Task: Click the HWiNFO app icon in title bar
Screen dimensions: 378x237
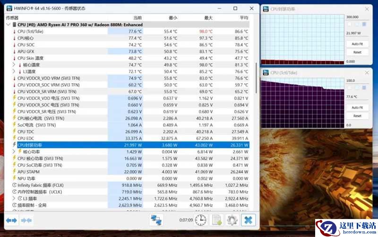Action: coord(9,8)
